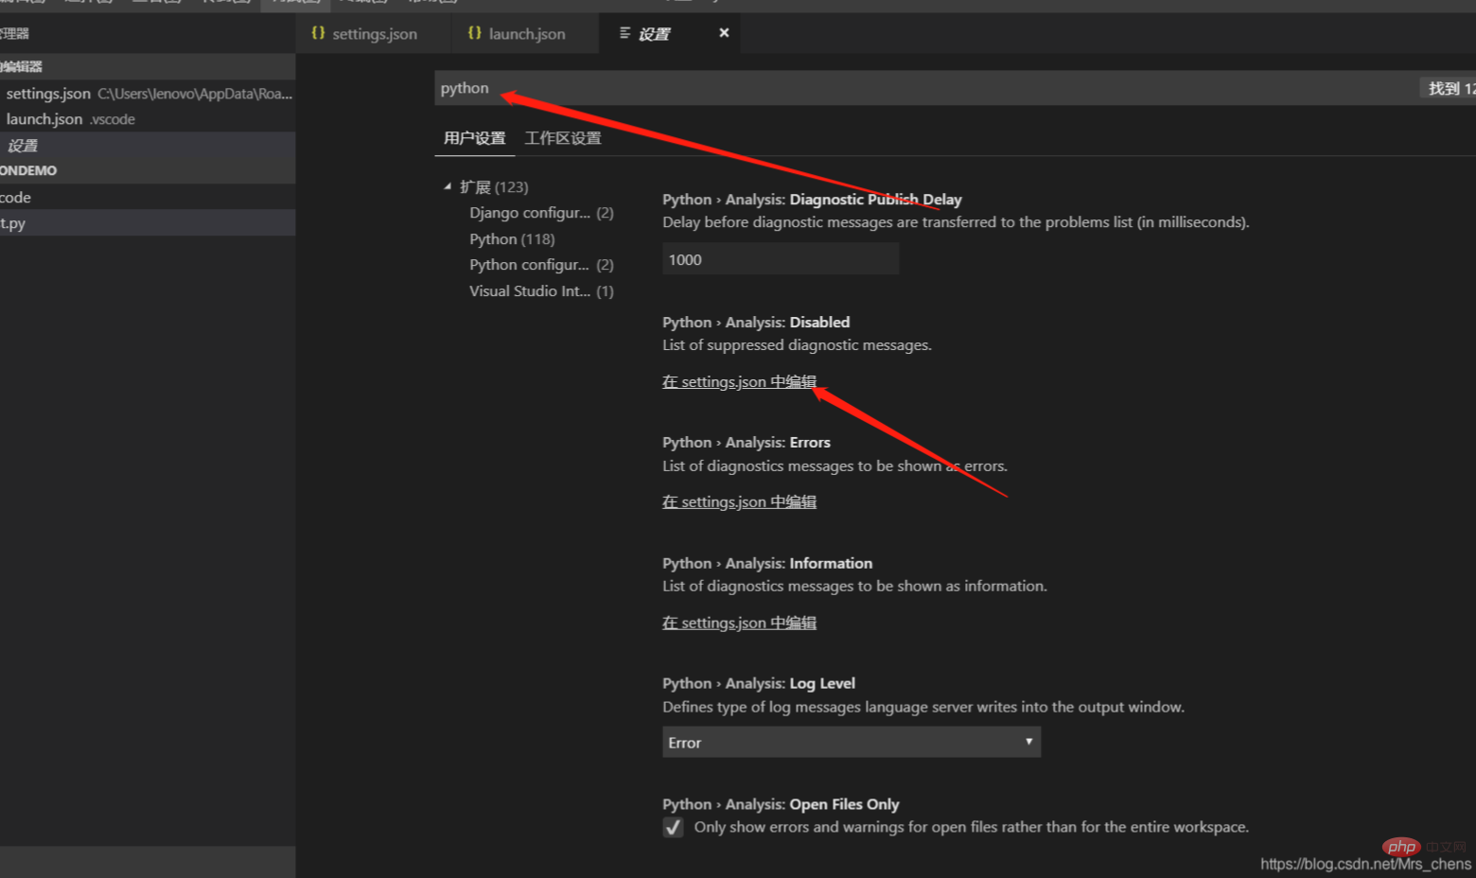Open the Log Level dropdown showing Error
This screenshot has width=1476, height=878.
pos(850,742)
